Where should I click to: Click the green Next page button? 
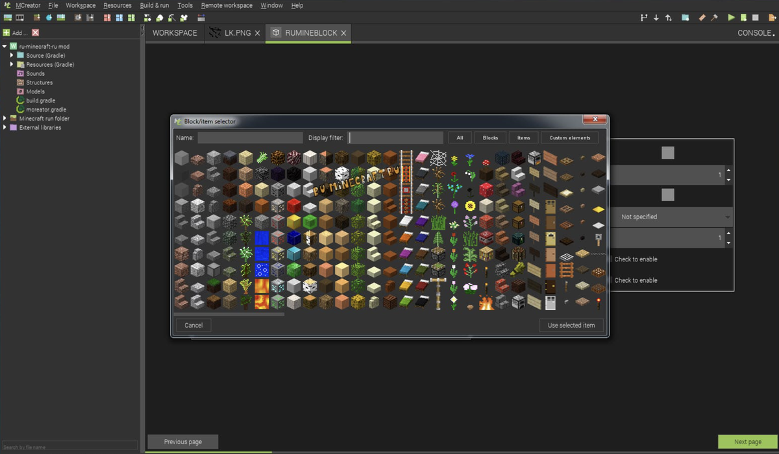click(x=748, y=442)
